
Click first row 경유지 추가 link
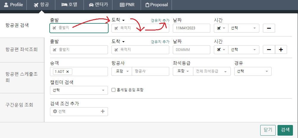pyautogui.click(x=160, y=20)
